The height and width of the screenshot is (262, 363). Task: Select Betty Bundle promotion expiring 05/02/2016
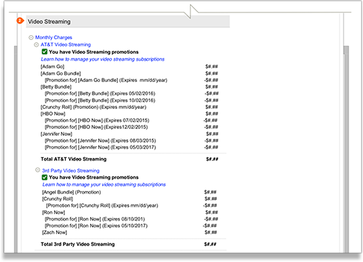(x=131, y=94)
